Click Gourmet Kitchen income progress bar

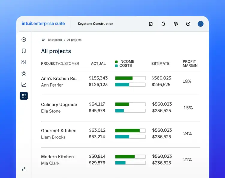(130, 131)
